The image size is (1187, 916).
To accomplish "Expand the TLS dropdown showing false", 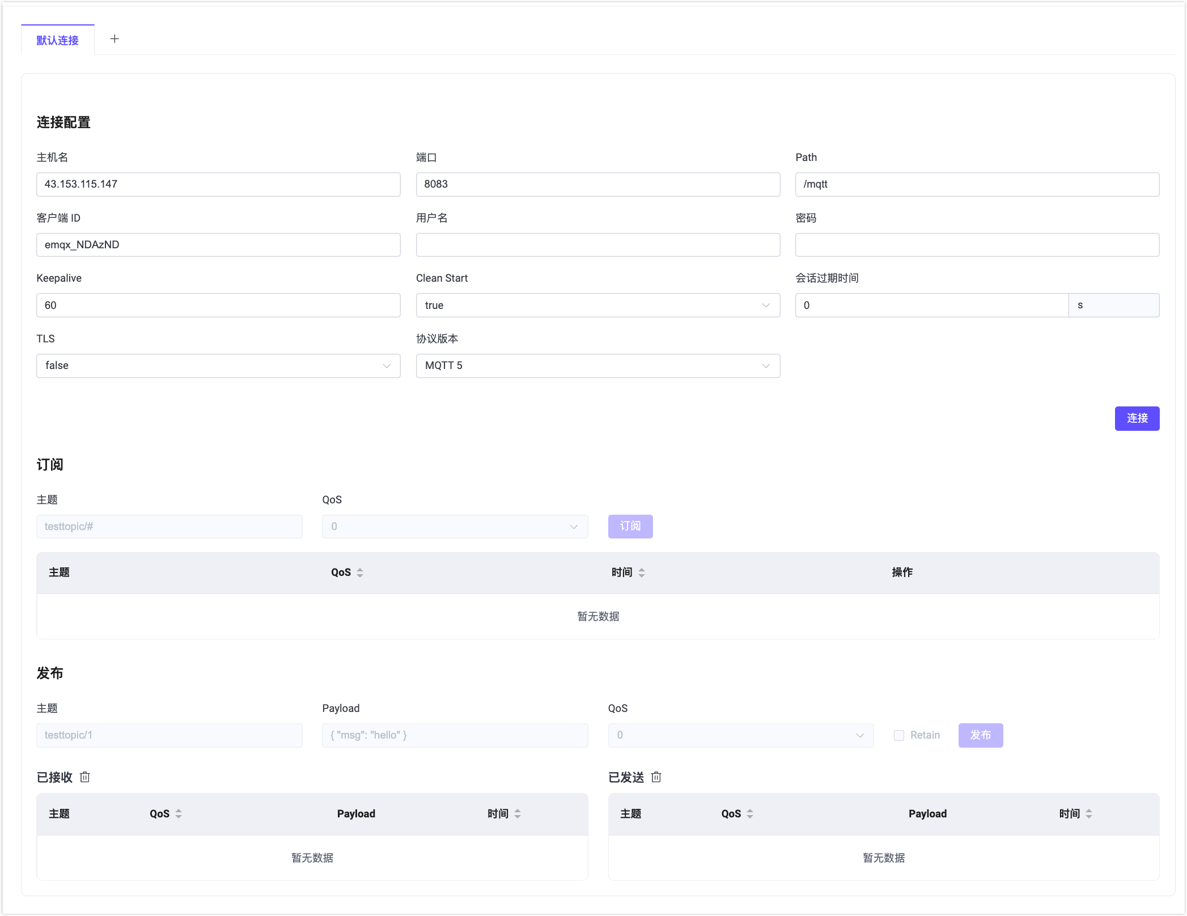I will tap(218, 366).
